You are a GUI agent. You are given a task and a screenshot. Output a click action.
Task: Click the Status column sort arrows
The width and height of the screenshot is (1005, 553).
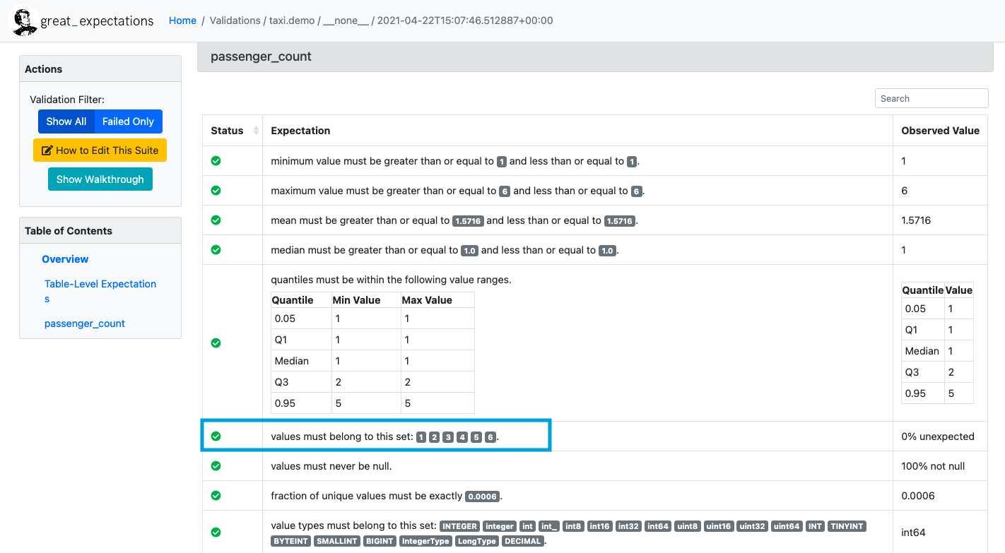[256, 131]
